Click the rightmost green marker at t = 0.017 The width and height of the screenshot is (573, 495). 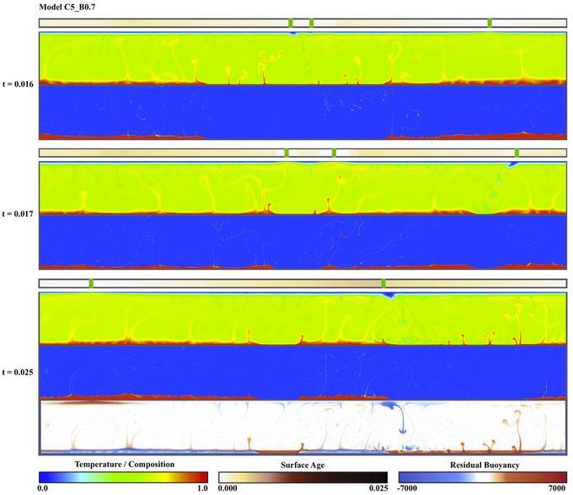517,153
